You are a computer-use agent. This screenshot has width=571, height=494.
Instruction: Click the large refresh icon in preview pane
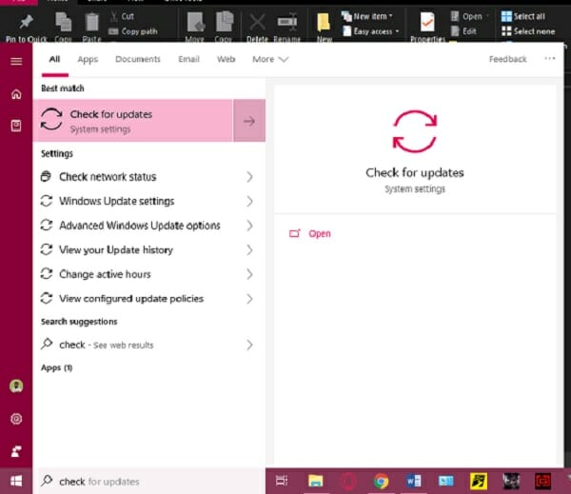coord(415,131)
